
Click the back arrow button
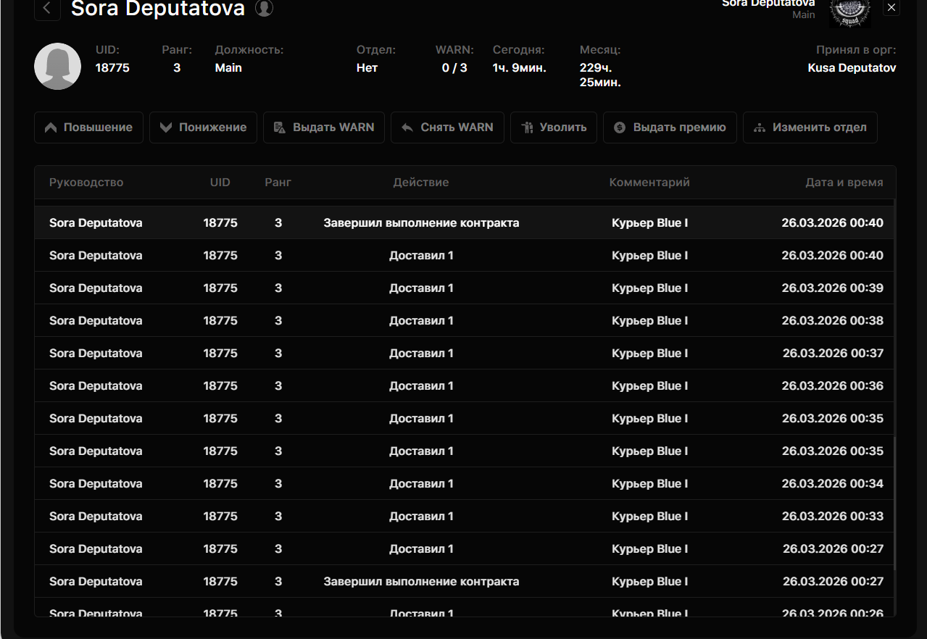47,9
